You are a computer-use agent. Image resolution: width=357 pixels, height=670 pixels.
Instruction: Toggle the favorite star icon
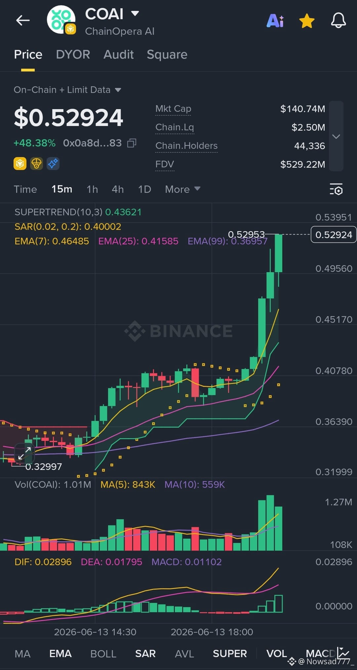tap(307, 21)
